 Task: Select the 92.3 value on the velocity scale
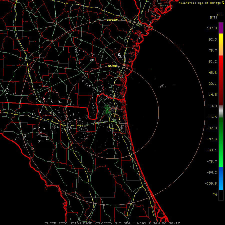pos(213,39)
